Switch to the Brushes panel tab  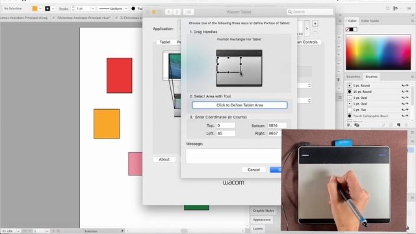pos(371,77)
